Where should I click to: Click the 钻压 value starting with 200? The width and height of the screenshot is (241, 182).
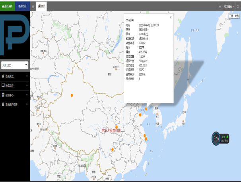142,47
